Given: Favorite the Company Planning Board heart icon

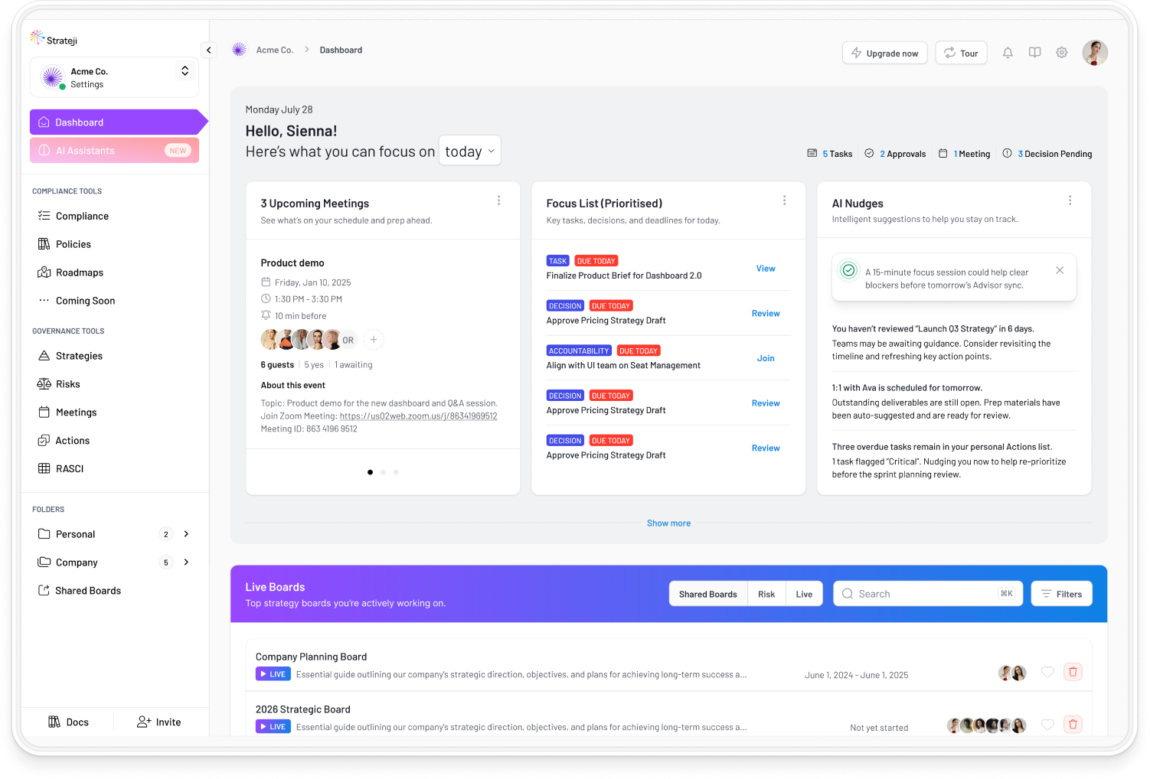Looking at the screenshot, I should (1047, 672).
